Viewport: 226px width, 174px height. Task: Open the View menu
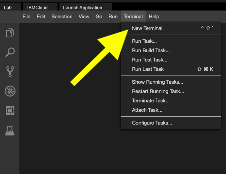[84, 17]
